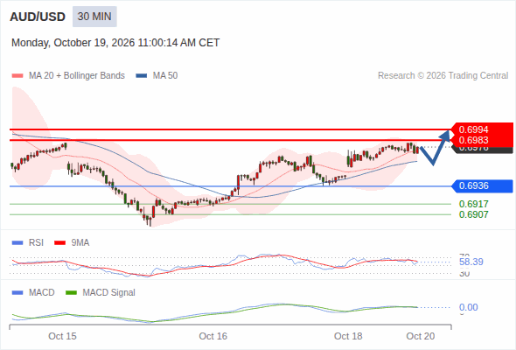
Task: Click the MACD legend swatch
Action: 17,293
